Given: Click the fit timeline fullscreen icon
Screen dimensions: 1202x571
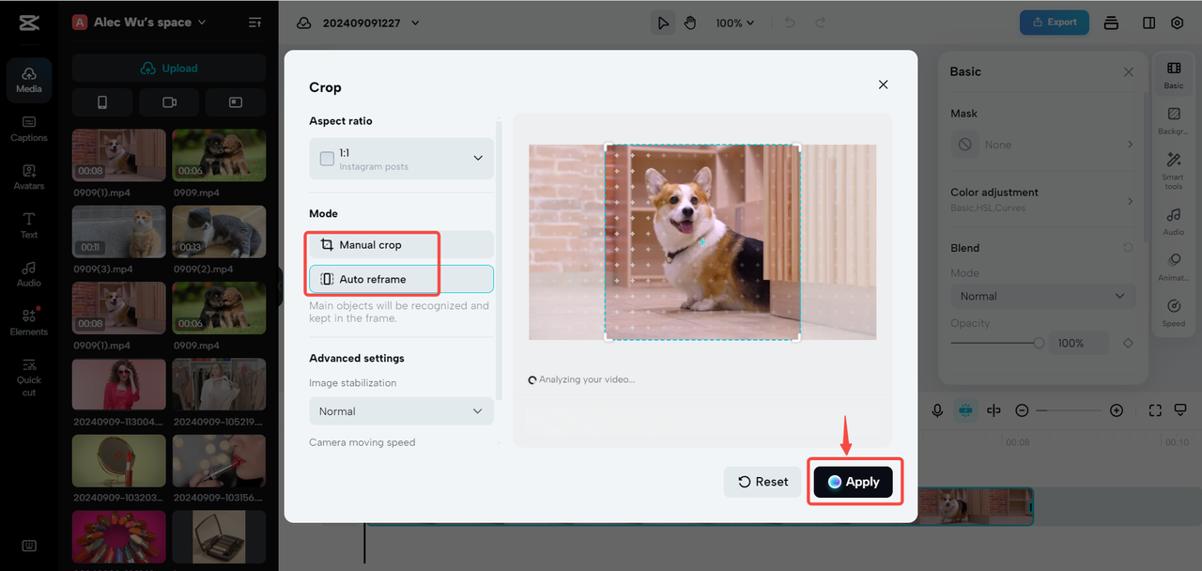Looking at the screenshot, I should point(1155,410).
